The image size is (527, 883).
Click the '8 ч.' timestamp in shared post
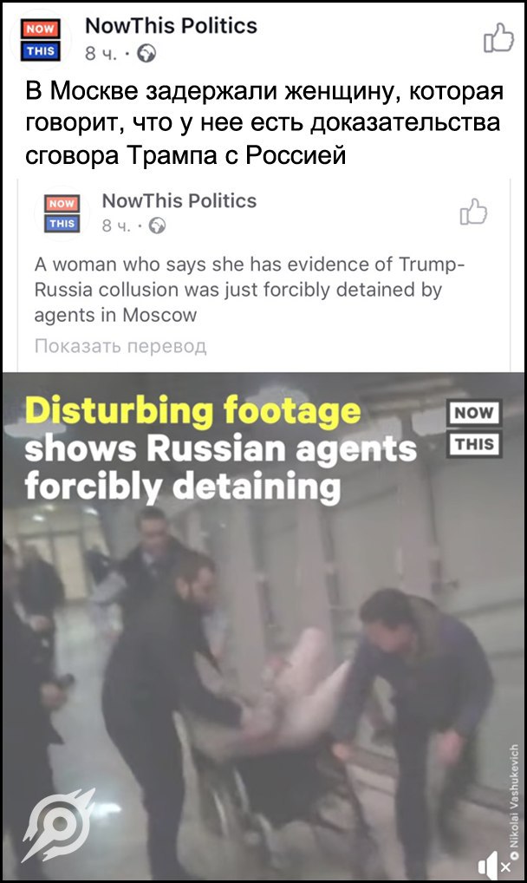click(116, 226)
